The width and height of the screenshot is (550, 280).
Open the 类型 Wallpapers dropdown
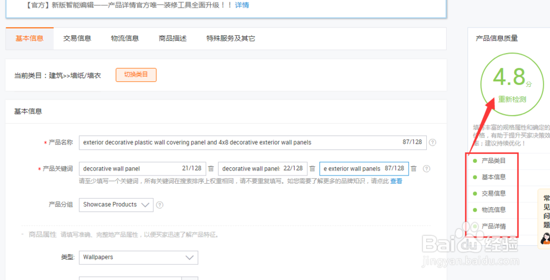(138, 257)
